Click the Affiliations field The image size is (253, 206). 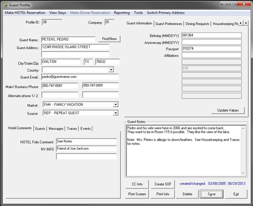tap(212, 55)
